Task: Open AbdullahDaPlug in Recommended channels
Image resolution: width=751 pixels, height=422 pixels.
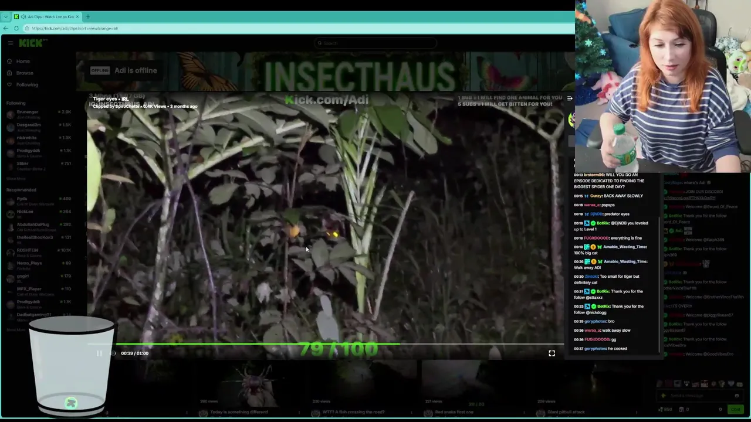Action: point(38,226)
